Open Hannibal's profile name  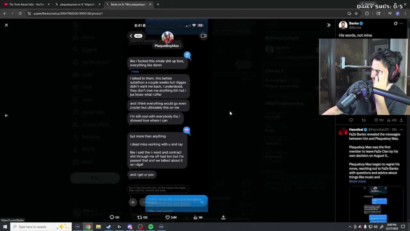[x=356, y=130]
